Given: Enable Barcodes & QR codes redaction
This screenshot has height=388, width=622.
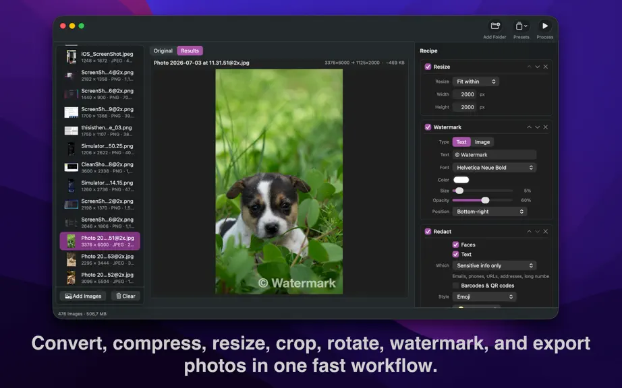Looking at the screenshot, I should (x=456, y=286).
